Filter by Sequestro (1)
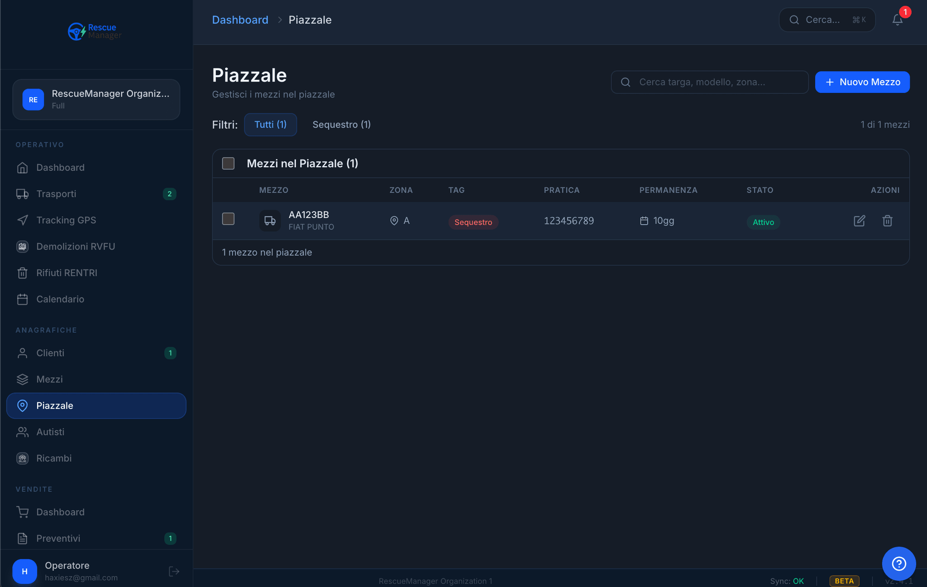The width and height of the screenshot is (927, 587). coord(341,125)
